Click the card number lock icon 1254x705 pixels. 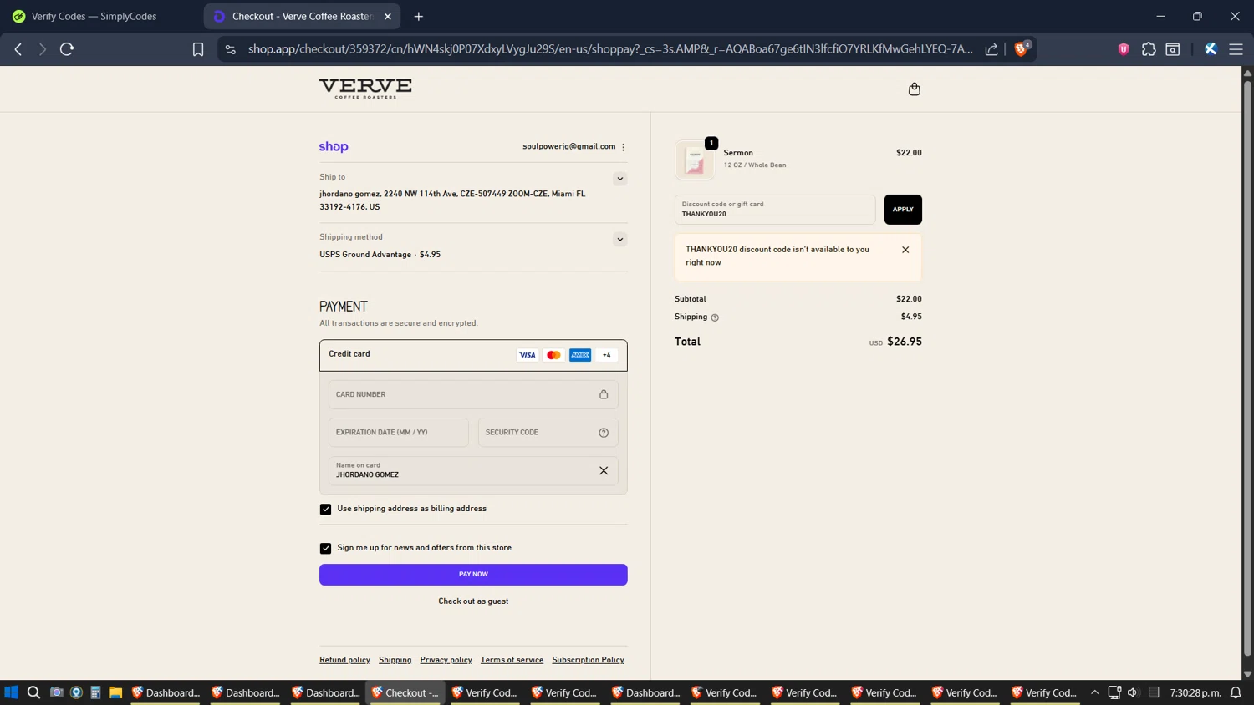(x=604, y=394)
